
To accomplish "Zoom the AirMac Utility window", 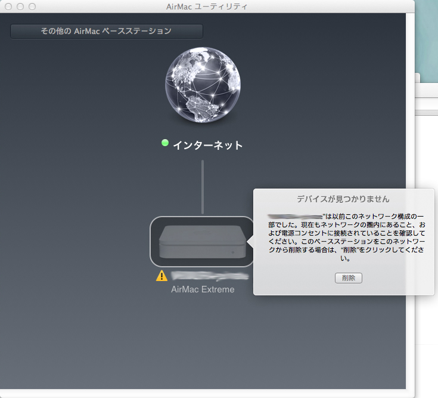I will coord(32,7).
